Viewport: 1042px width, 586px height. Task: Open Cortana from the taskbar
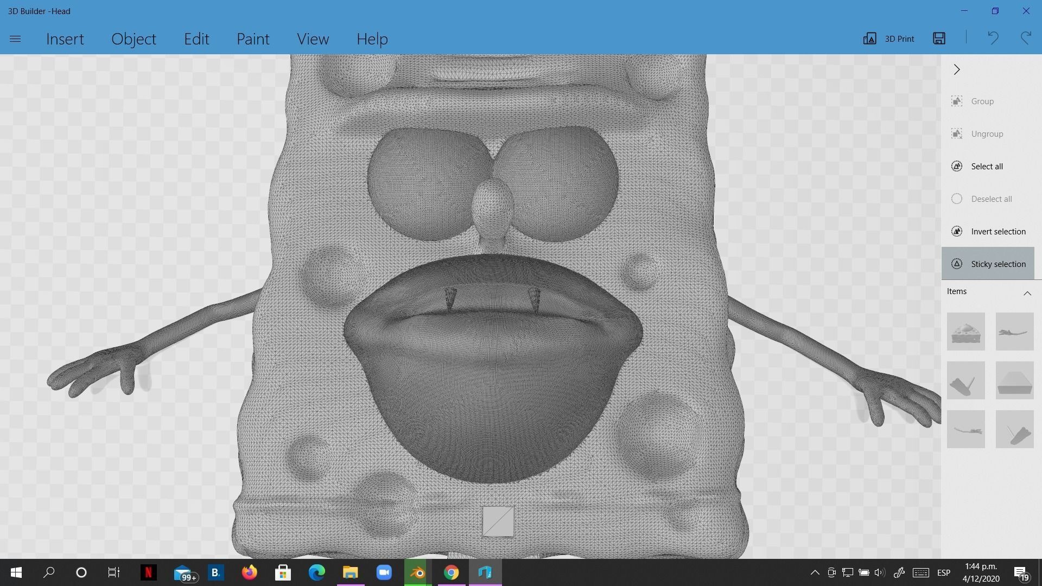[x=81, y=572]
